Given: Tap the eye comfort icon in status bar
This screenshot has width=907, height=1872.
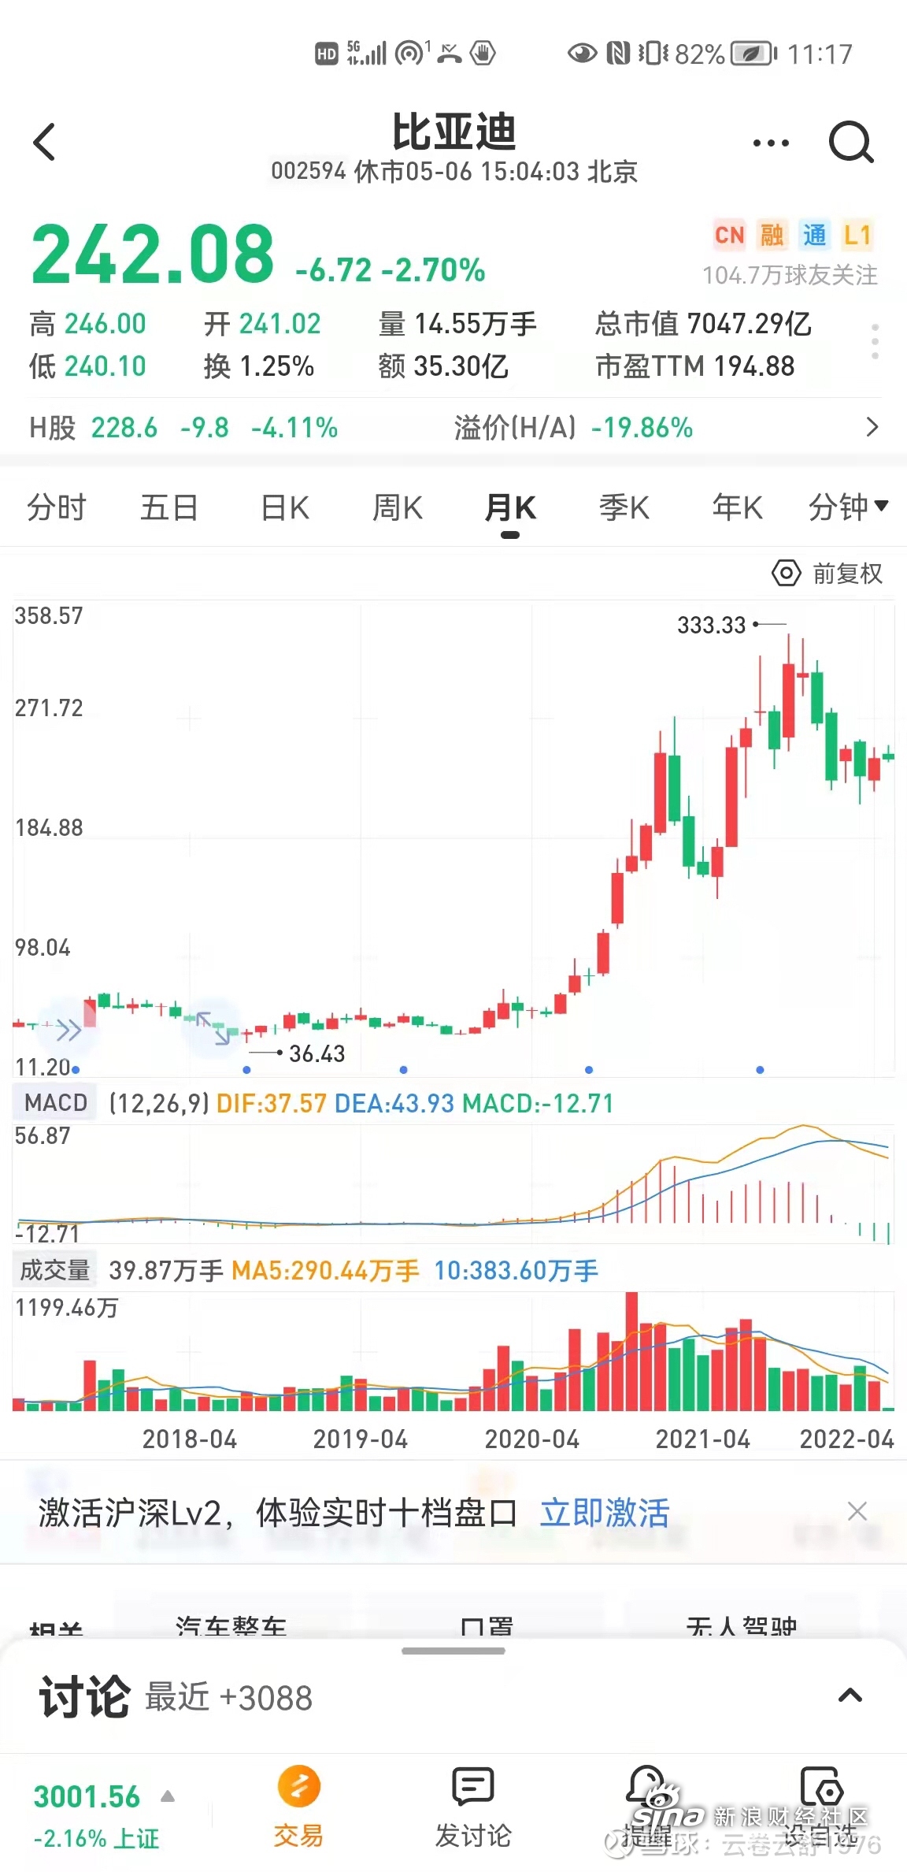Looking at the screenshot, I should (582, 54).
